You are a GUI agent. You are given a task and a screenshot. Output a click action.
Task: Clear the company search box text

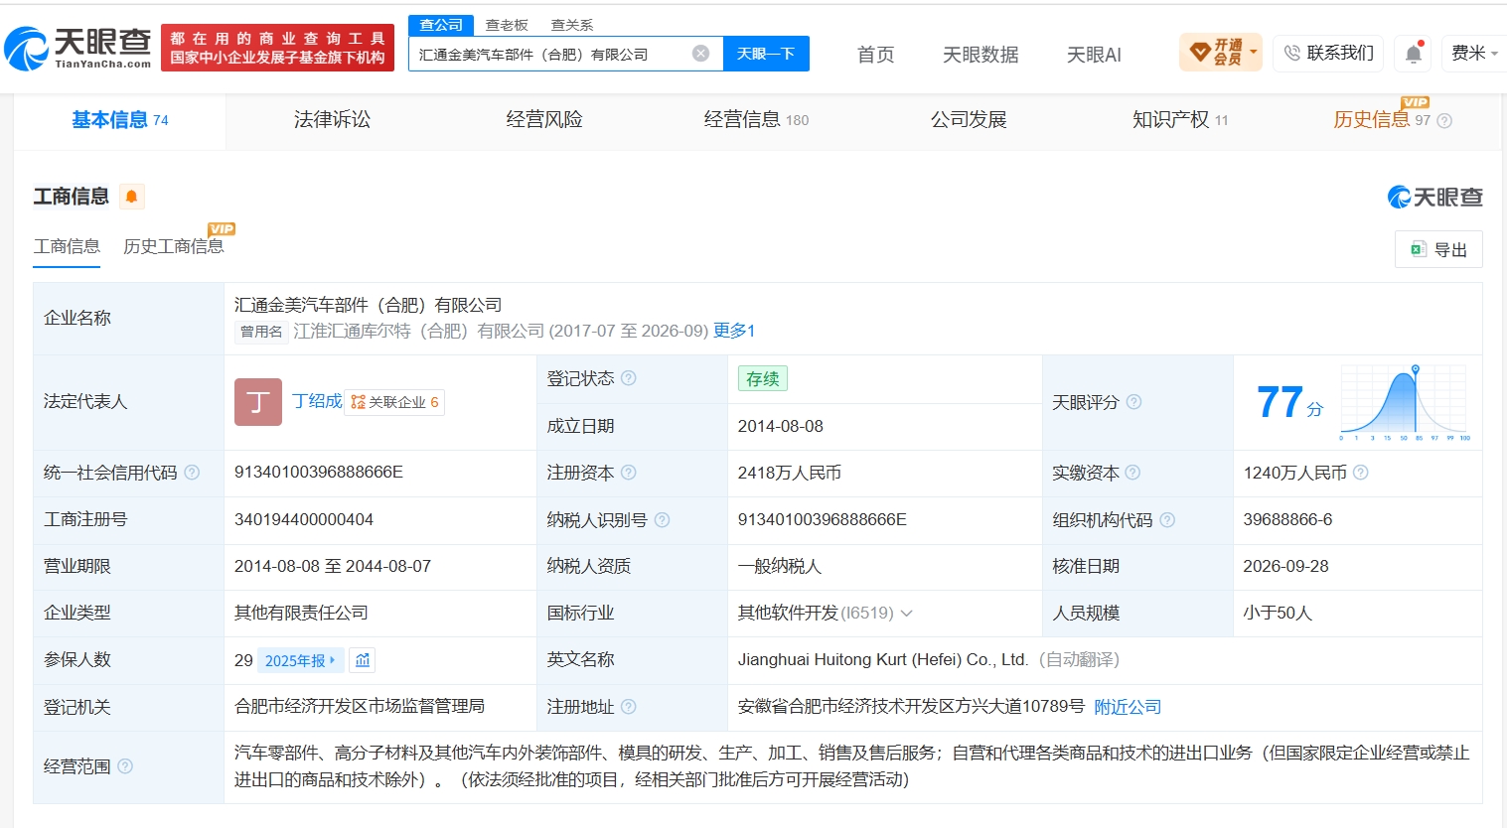point(701,54)
